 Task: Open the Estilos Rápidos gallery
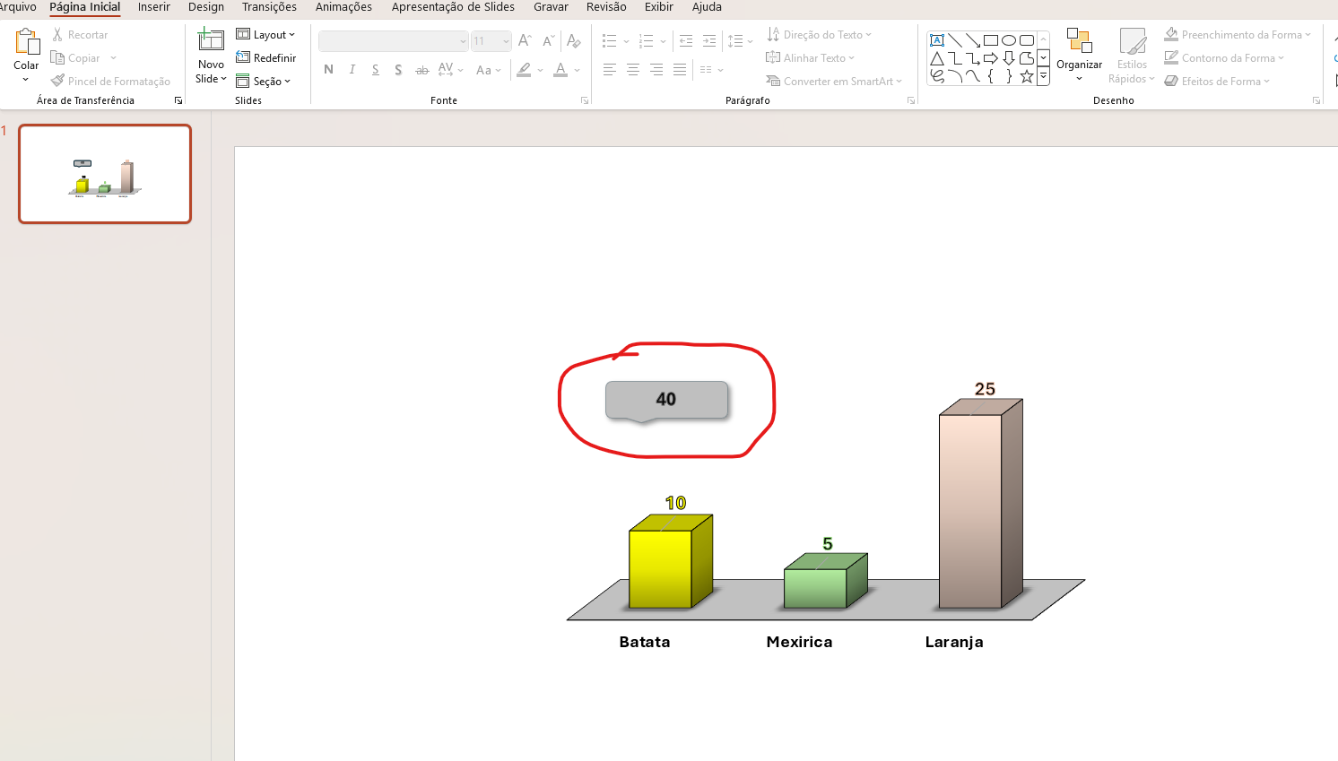point(1132,56)
